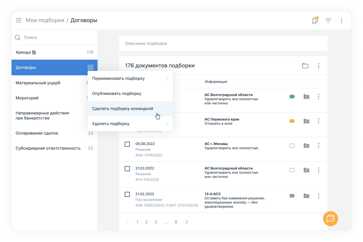Click the orange tag on АС Пермского края row
Image resolution: width=363 pixels, height=242 pixels.
(292, 121)
